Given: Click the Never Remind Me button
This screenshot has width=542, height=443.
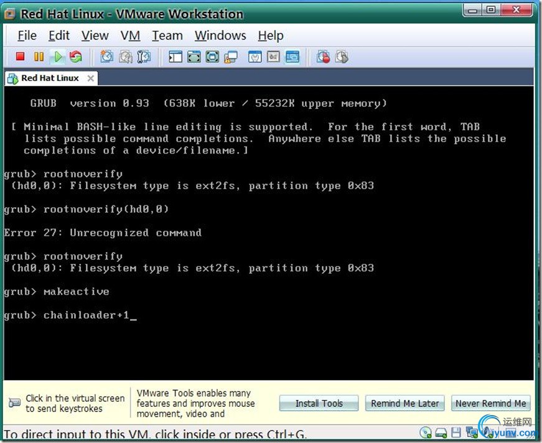Looking at the screenshot, I should point(491,403).
